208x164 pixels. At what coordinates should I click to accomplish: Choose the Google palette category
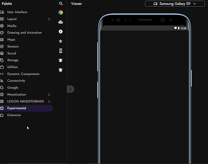click(13, 88)
